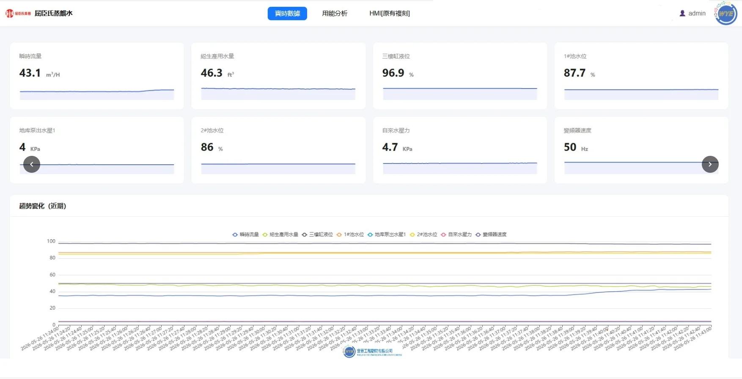Click the 43.1 m³/H flow value
The height and width of the screenshot is (379, 742).
coord(39,73)
